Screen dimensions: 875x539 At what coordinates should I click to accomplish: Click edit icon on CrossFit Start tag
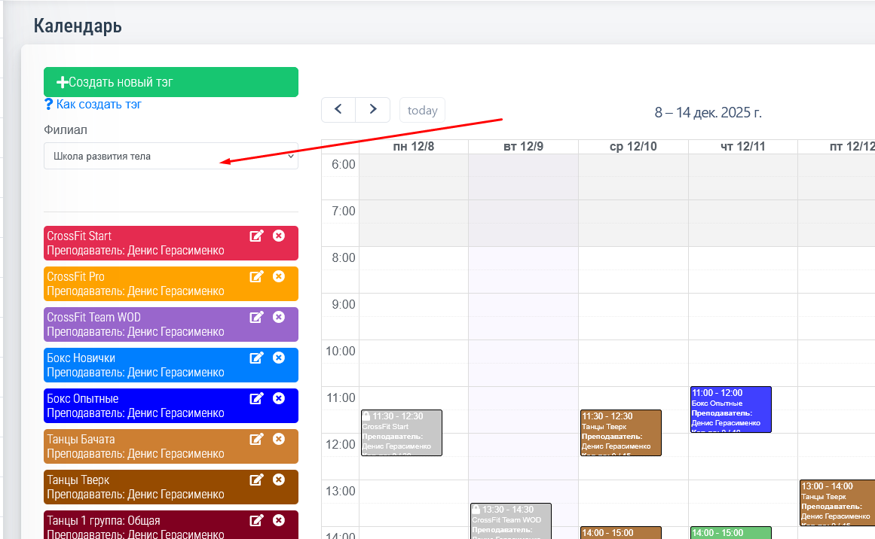(x=256, y=236)
